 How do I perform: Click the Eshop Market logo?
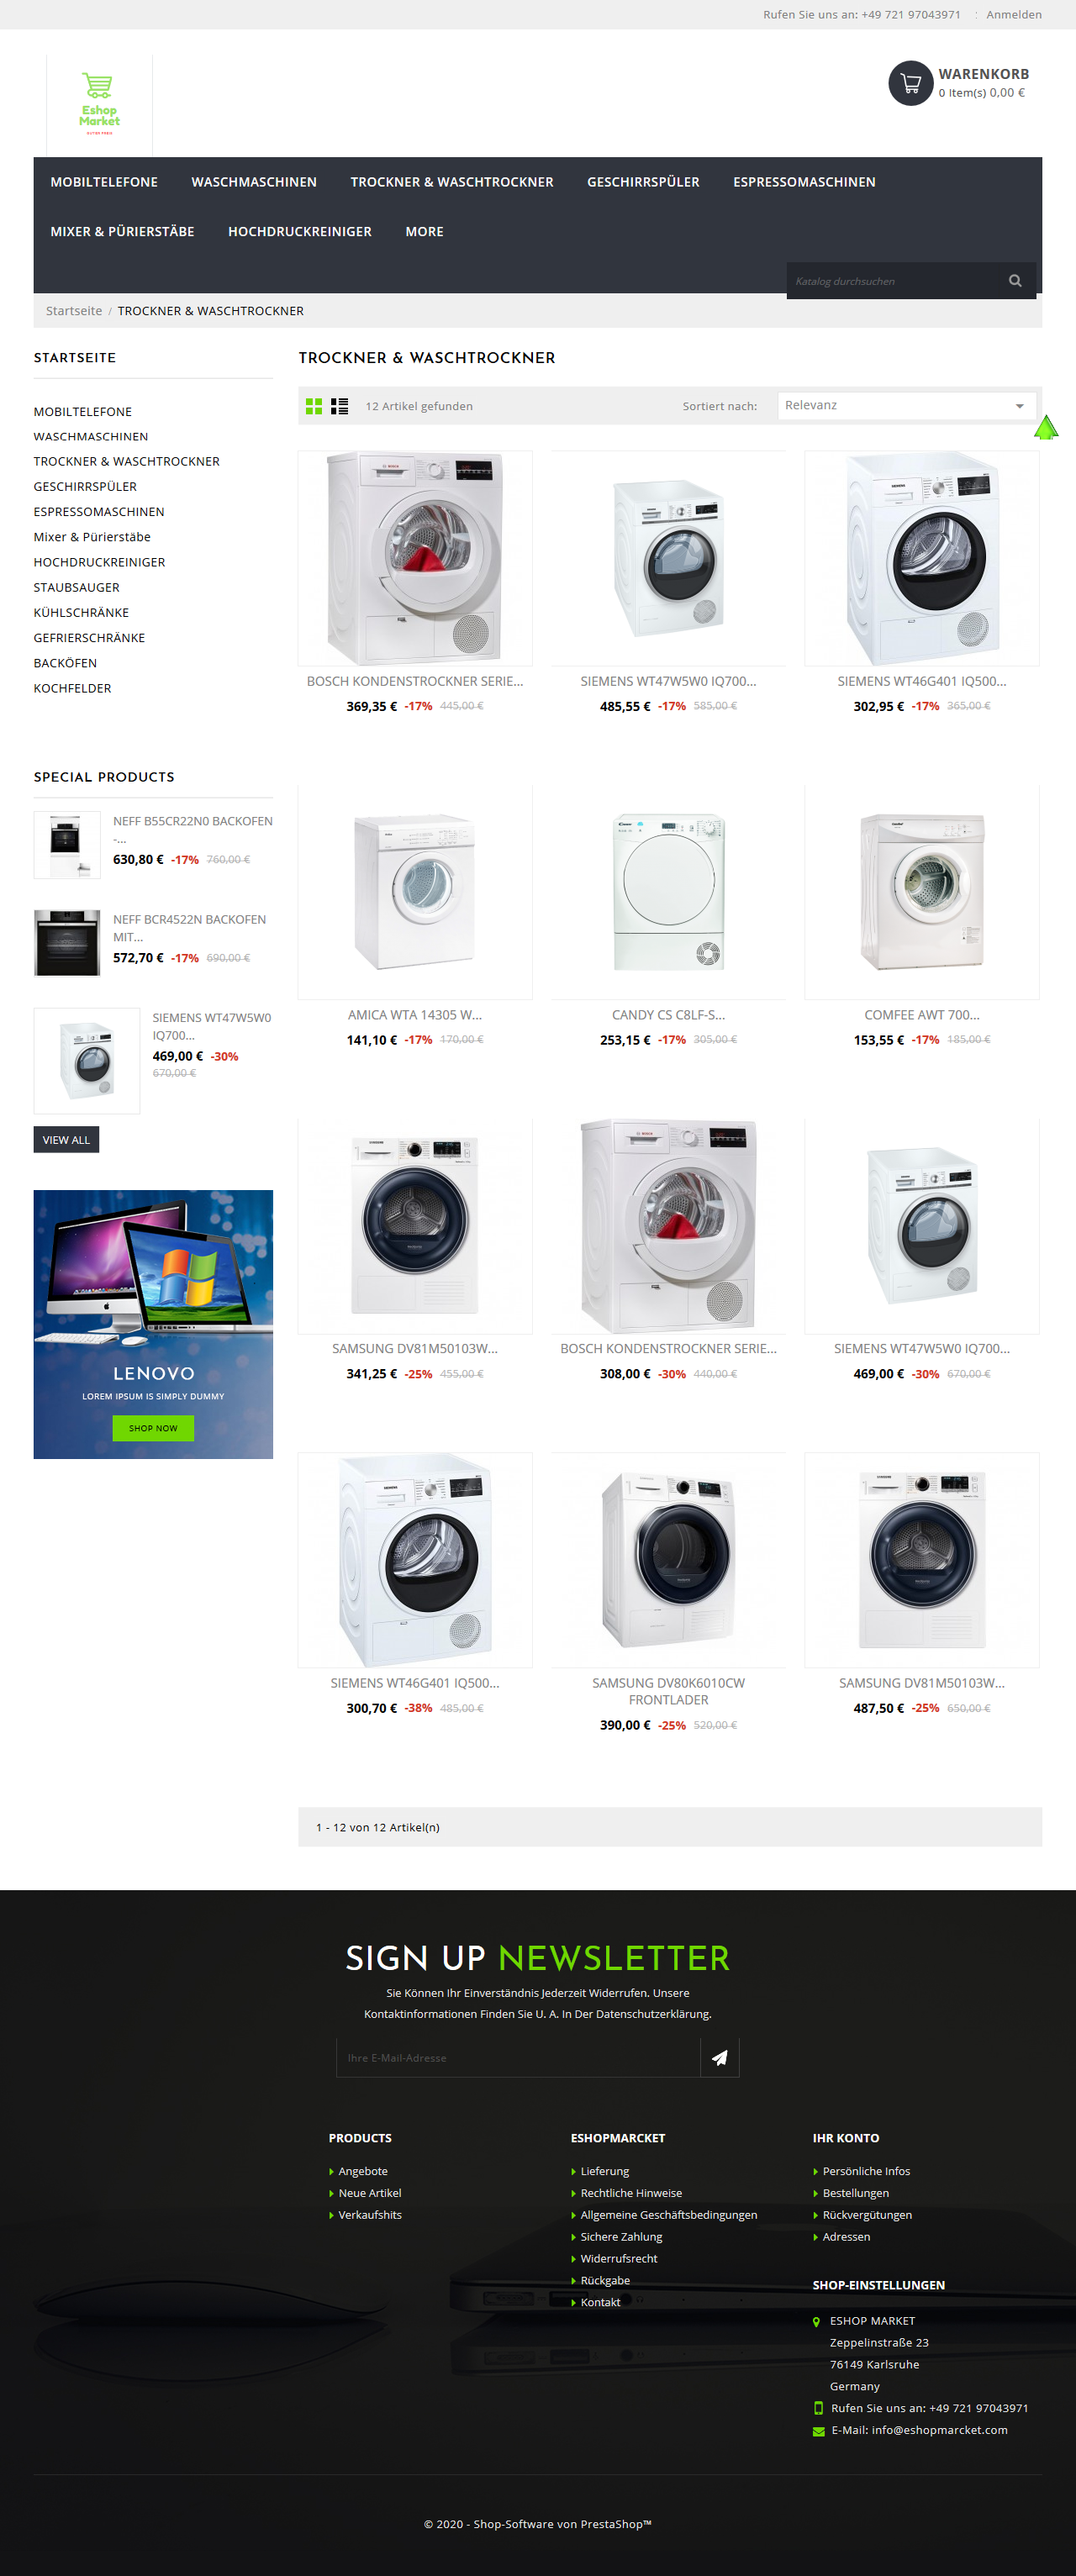tap(99, 105)
